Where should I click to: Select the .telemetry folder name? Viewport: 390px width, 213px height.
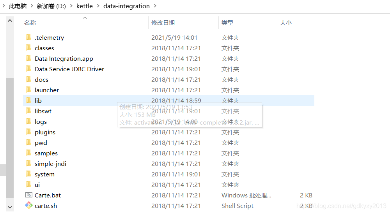point(49,37)
